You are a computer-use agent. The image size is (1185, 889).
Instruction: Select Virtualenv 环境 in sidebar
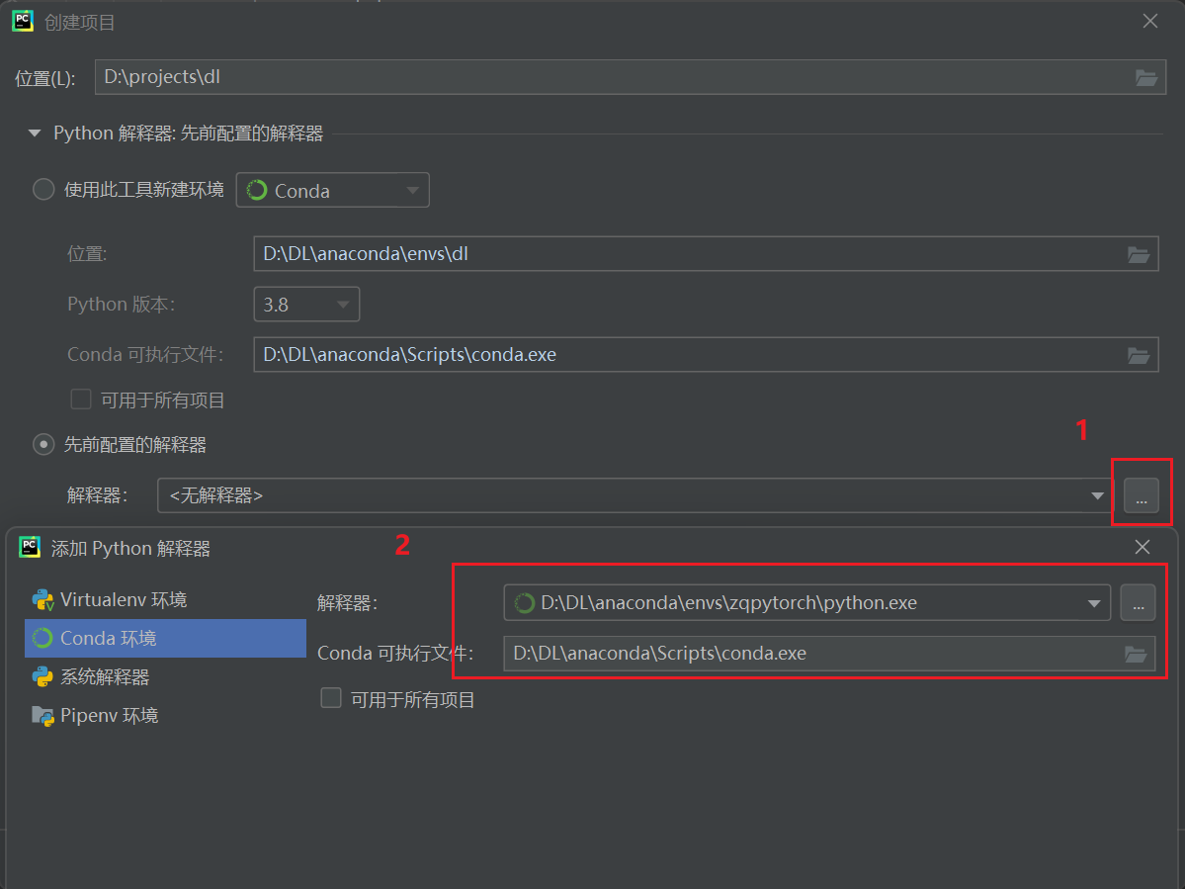click(165, 599)
